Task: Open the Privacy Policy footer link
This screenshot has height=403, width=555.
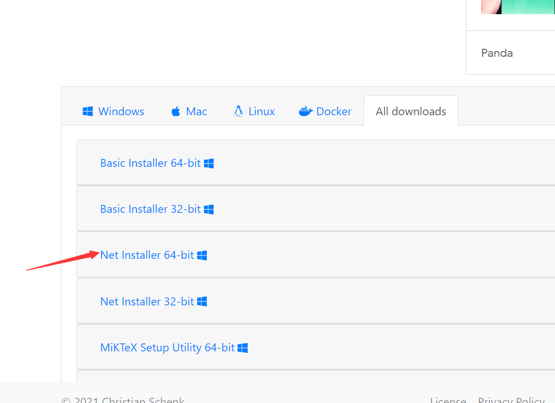Action: [x=511, y=400]
